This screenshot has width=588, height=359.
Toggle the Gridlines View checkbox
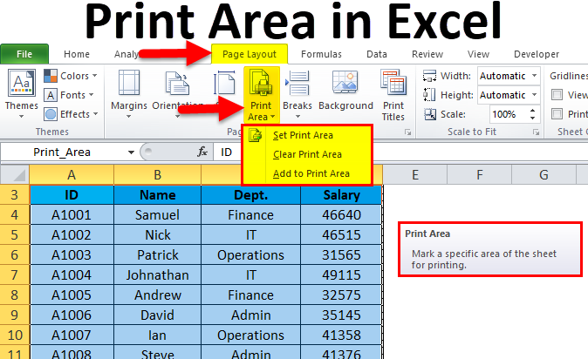tap(557, 95)
